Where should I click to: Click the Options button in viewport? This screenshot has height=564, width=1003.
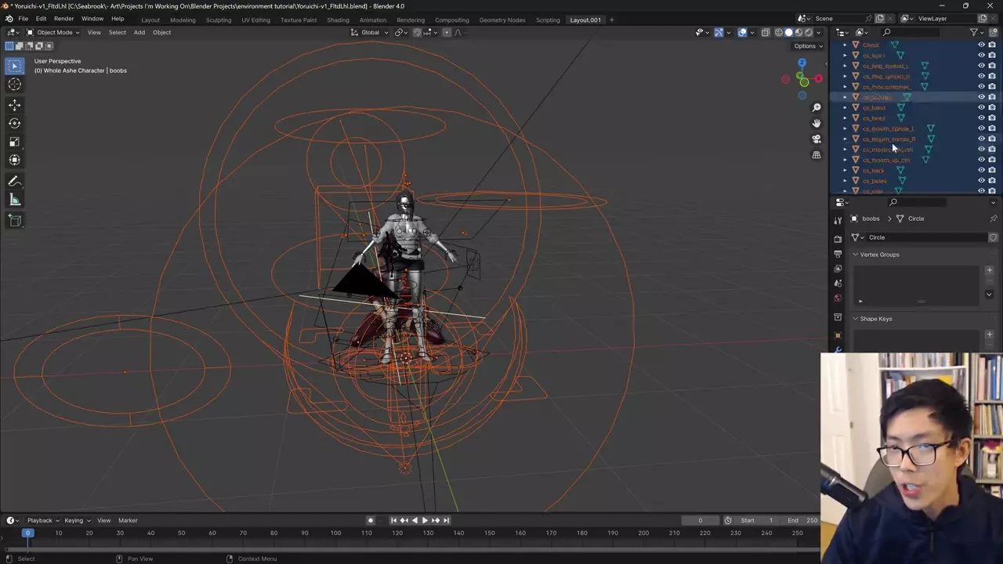807,46
